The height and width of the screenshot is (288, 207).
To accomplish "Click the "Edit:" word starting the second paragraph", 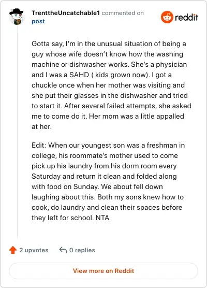I will click(x=39, y=145).
